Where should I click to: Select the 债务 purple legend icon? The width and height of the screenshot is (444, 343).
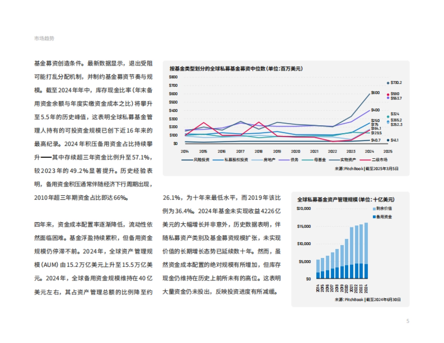(x=284, y=160)
